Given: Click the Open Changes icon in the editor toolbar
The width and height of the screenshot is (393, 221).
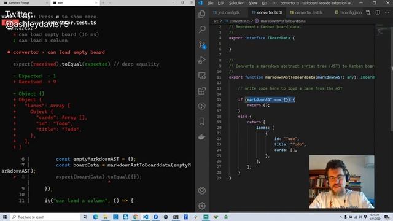Looking at the screenshot, I should point(368,12).
